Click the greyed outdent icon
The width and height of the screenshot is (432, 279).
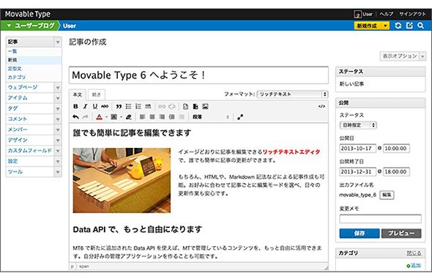pyautogui.click(x=182, y=117)
